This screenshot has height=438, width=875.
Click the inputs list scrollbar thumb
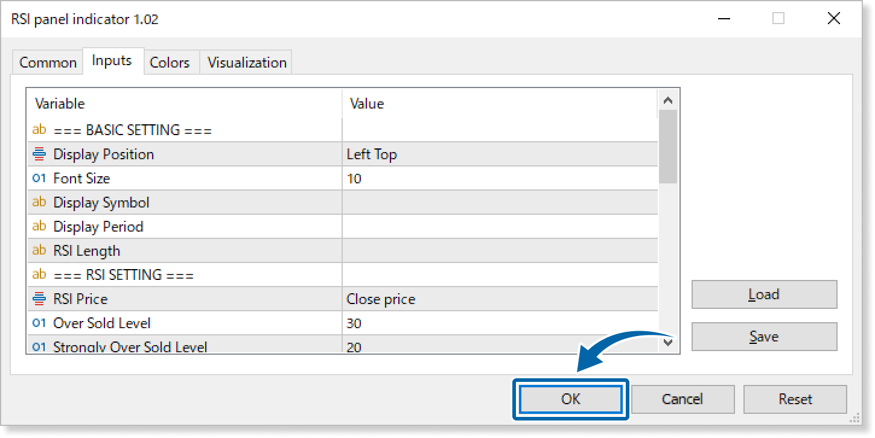click(667, 147)
